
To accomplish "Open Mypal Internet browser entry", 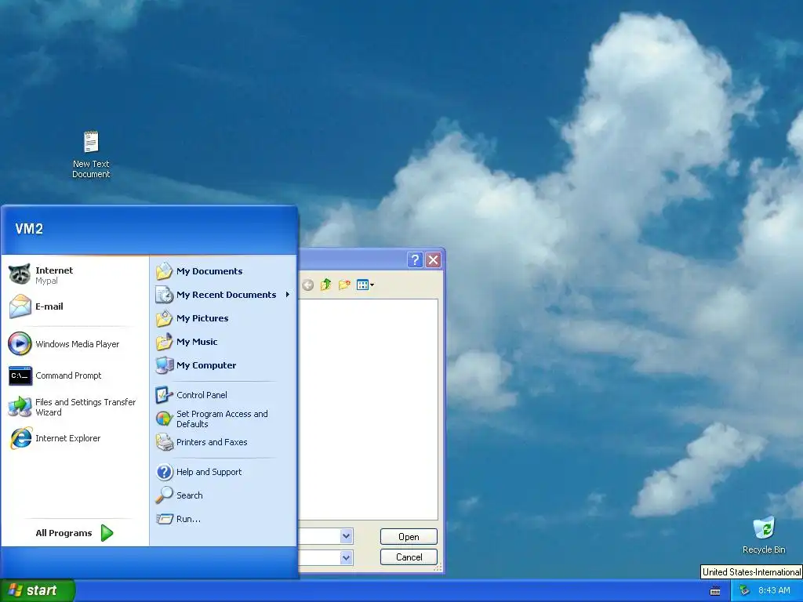I will coord(75,275).
